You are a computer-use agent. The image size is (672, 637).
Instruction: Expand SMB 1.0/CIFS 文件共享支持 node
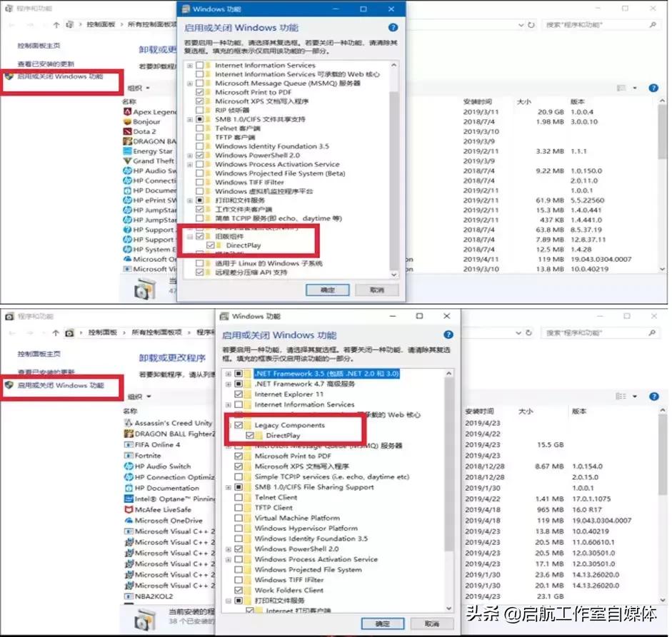coord(190,119)
